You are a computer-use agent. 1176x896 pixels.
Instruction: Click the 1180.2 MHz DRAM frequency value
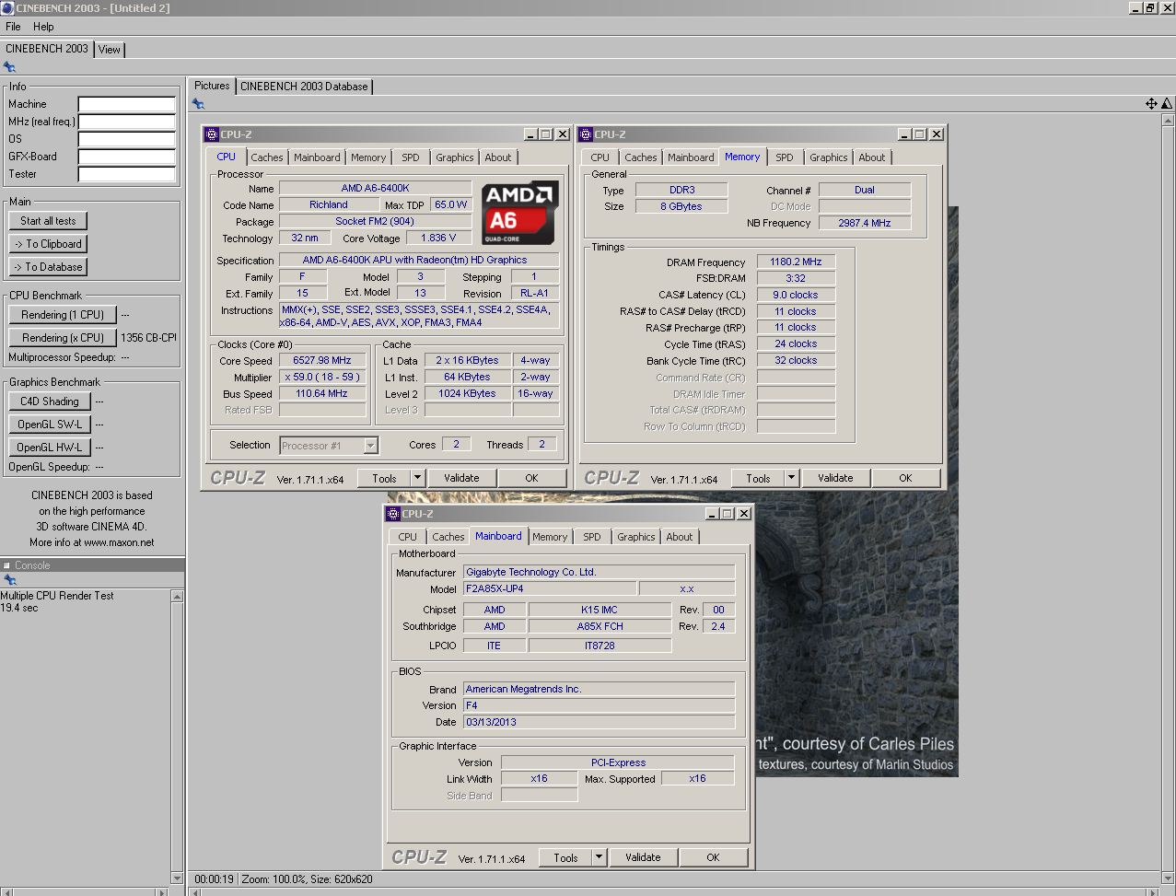tap(796, 262)
